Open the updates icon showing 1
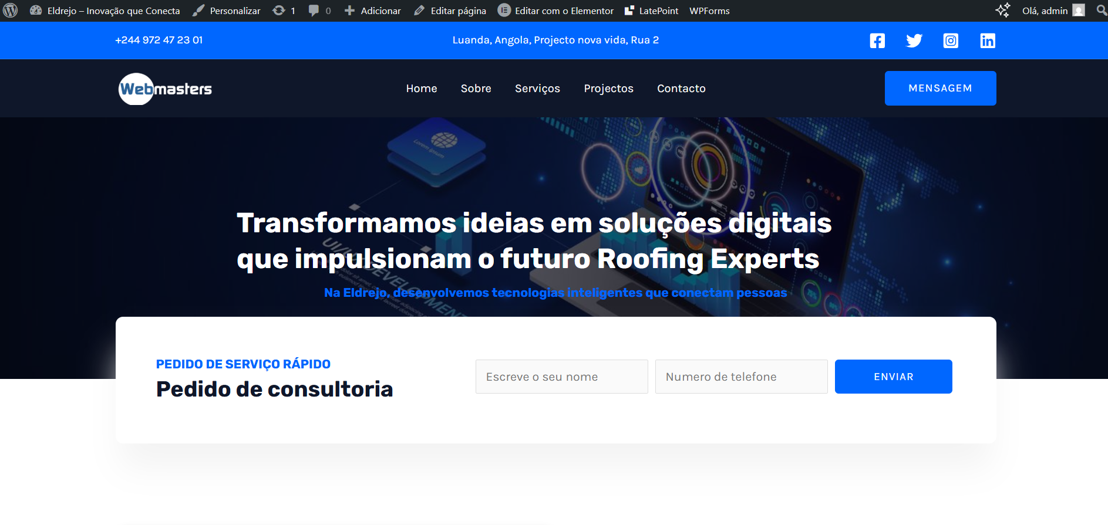Screen dimensions: 1108x525 click(284, 11)
